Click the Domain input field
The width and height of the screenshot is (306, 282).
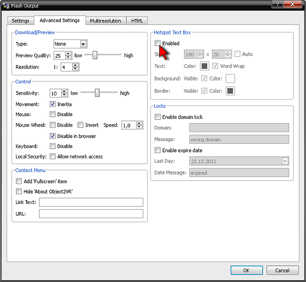coord(239,128)
